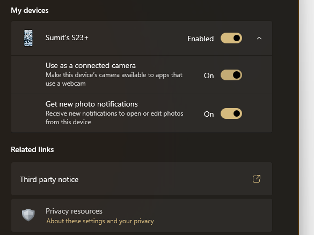
Task: Click the Enabled status label
Action: [x=200, y=39]
